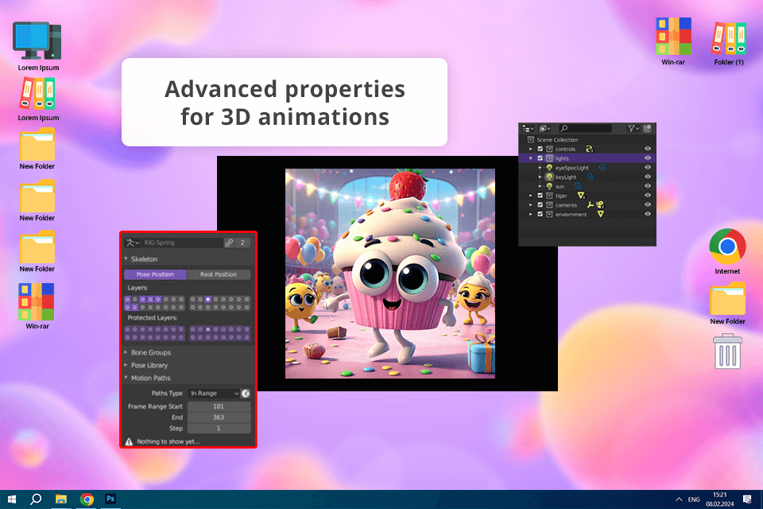Select Pose Position mode

[x=155, y=274]
